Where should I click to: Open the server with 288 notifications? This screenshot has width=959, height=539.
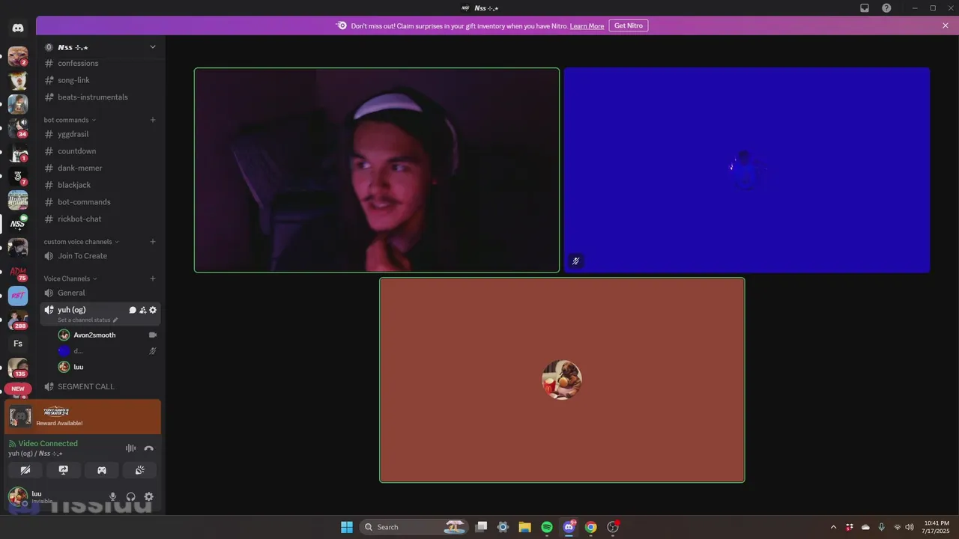[18, 320]
